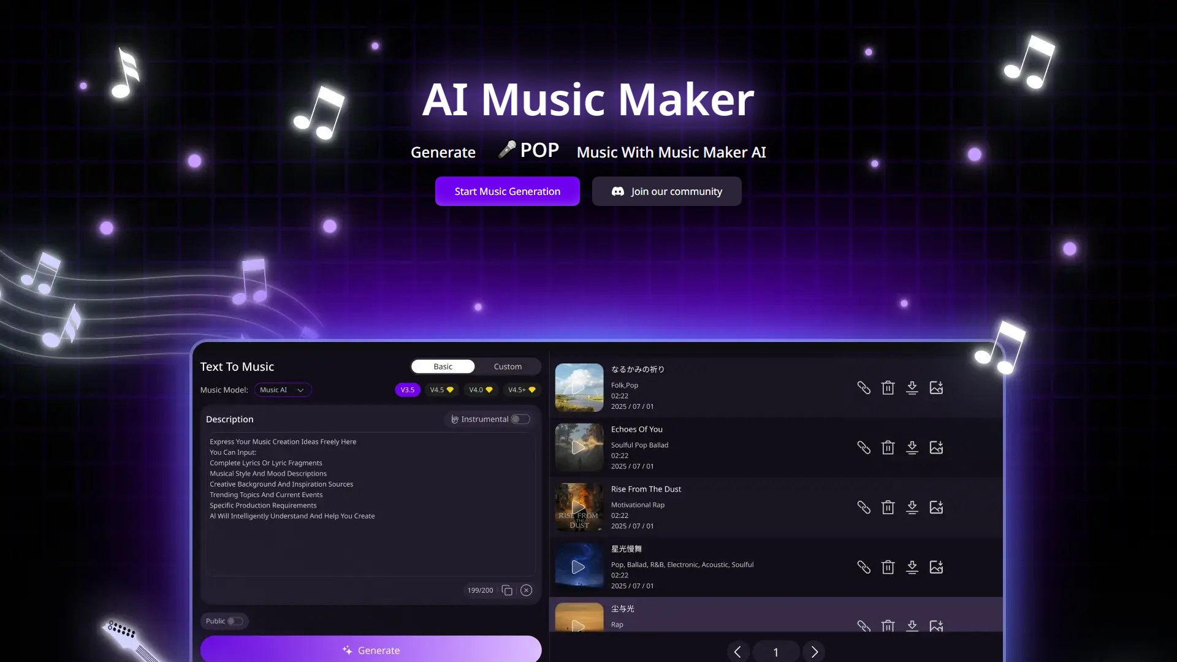This screenshot has width=1177, height=662.
Task: Download the なるかみの祈り audio file
Action: pyautogui.click(x=912, y=387)
